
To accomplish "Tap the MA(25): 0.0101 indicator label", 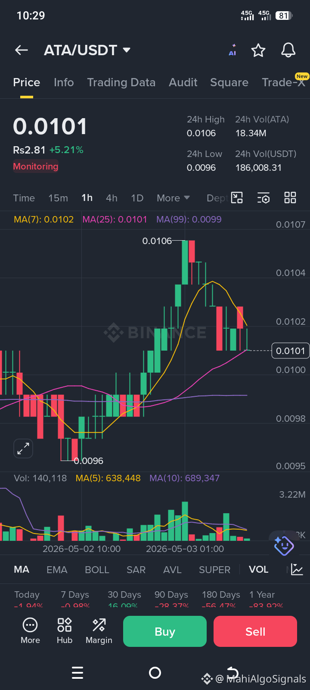I will pos(115,219).
